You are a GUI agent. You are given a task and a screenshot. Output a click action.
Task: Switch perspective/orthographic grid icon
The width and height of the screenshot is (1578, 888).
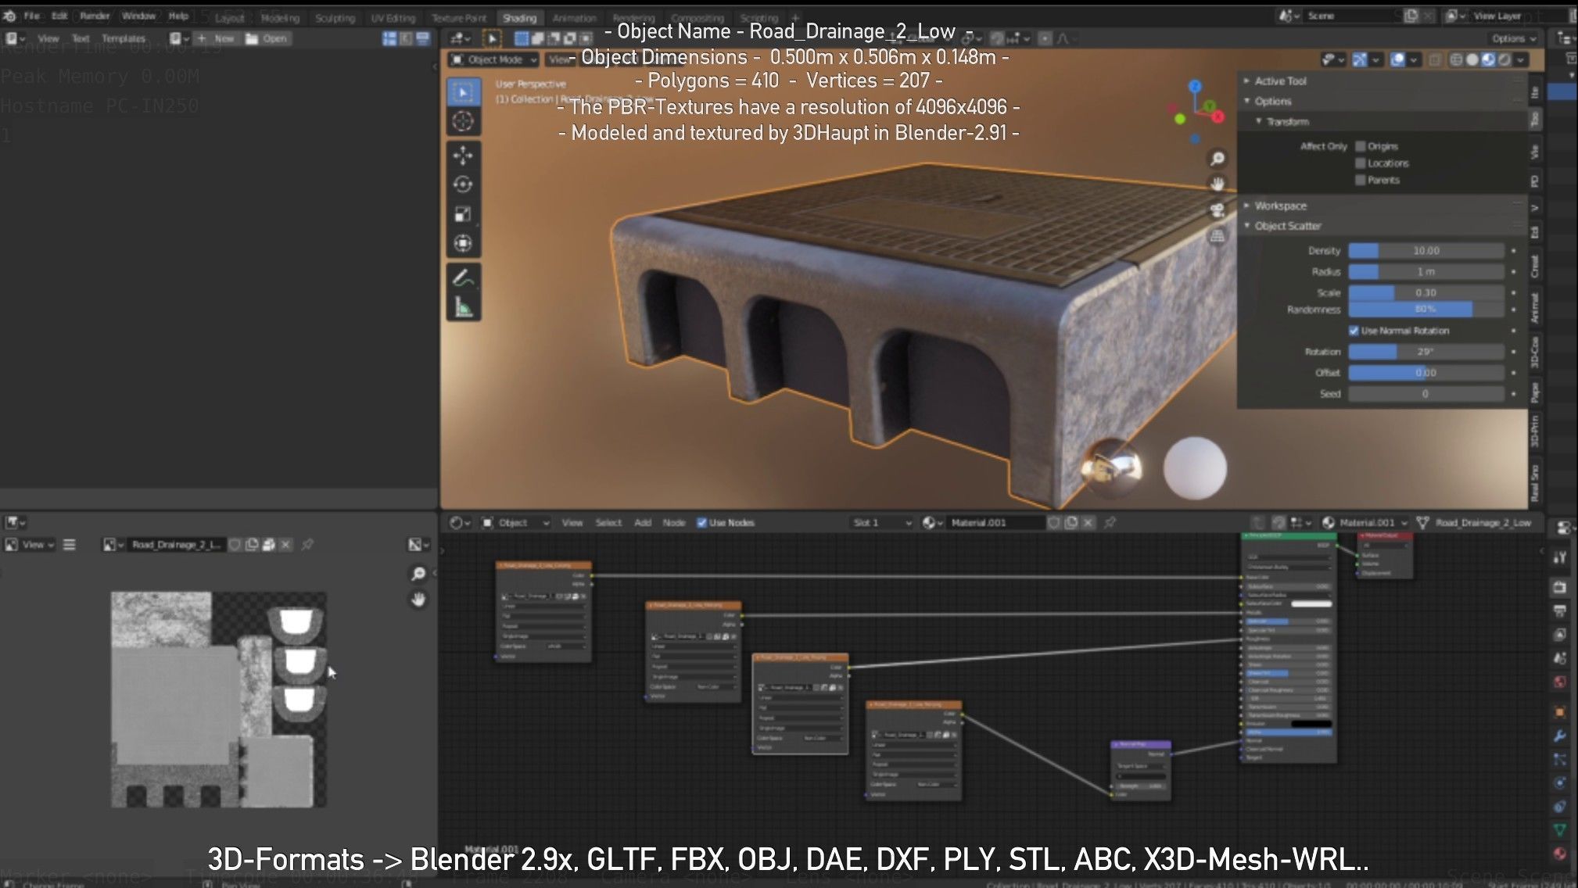pyautogui.click(x=1218, y=235)
